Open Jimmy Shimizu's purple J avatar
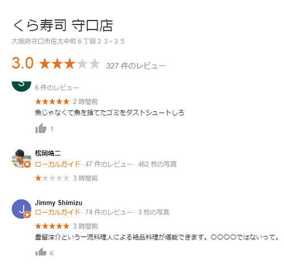The height and width of the screenshot is (274, 284). click(x=22, y=209)
